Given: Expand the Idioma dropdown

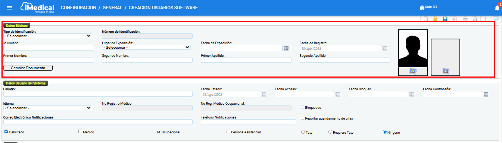Looking at the screenshot, I should click(48, 108).
